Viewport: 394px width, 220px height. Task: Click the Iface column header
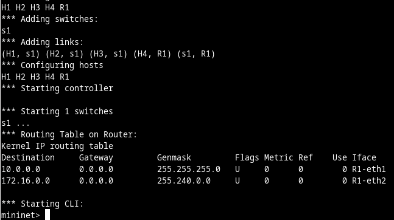click(364, 158)
